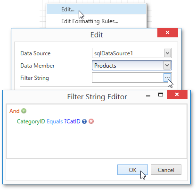Toggle the blue question-mark parameter icon
The height and width of the screenshot is (190, 196).
[x=84, y=121]
